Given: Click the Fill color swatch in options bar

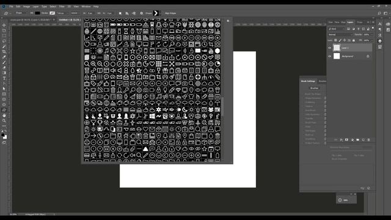Looking at the screenshot, I should click(x=37, y=13).
